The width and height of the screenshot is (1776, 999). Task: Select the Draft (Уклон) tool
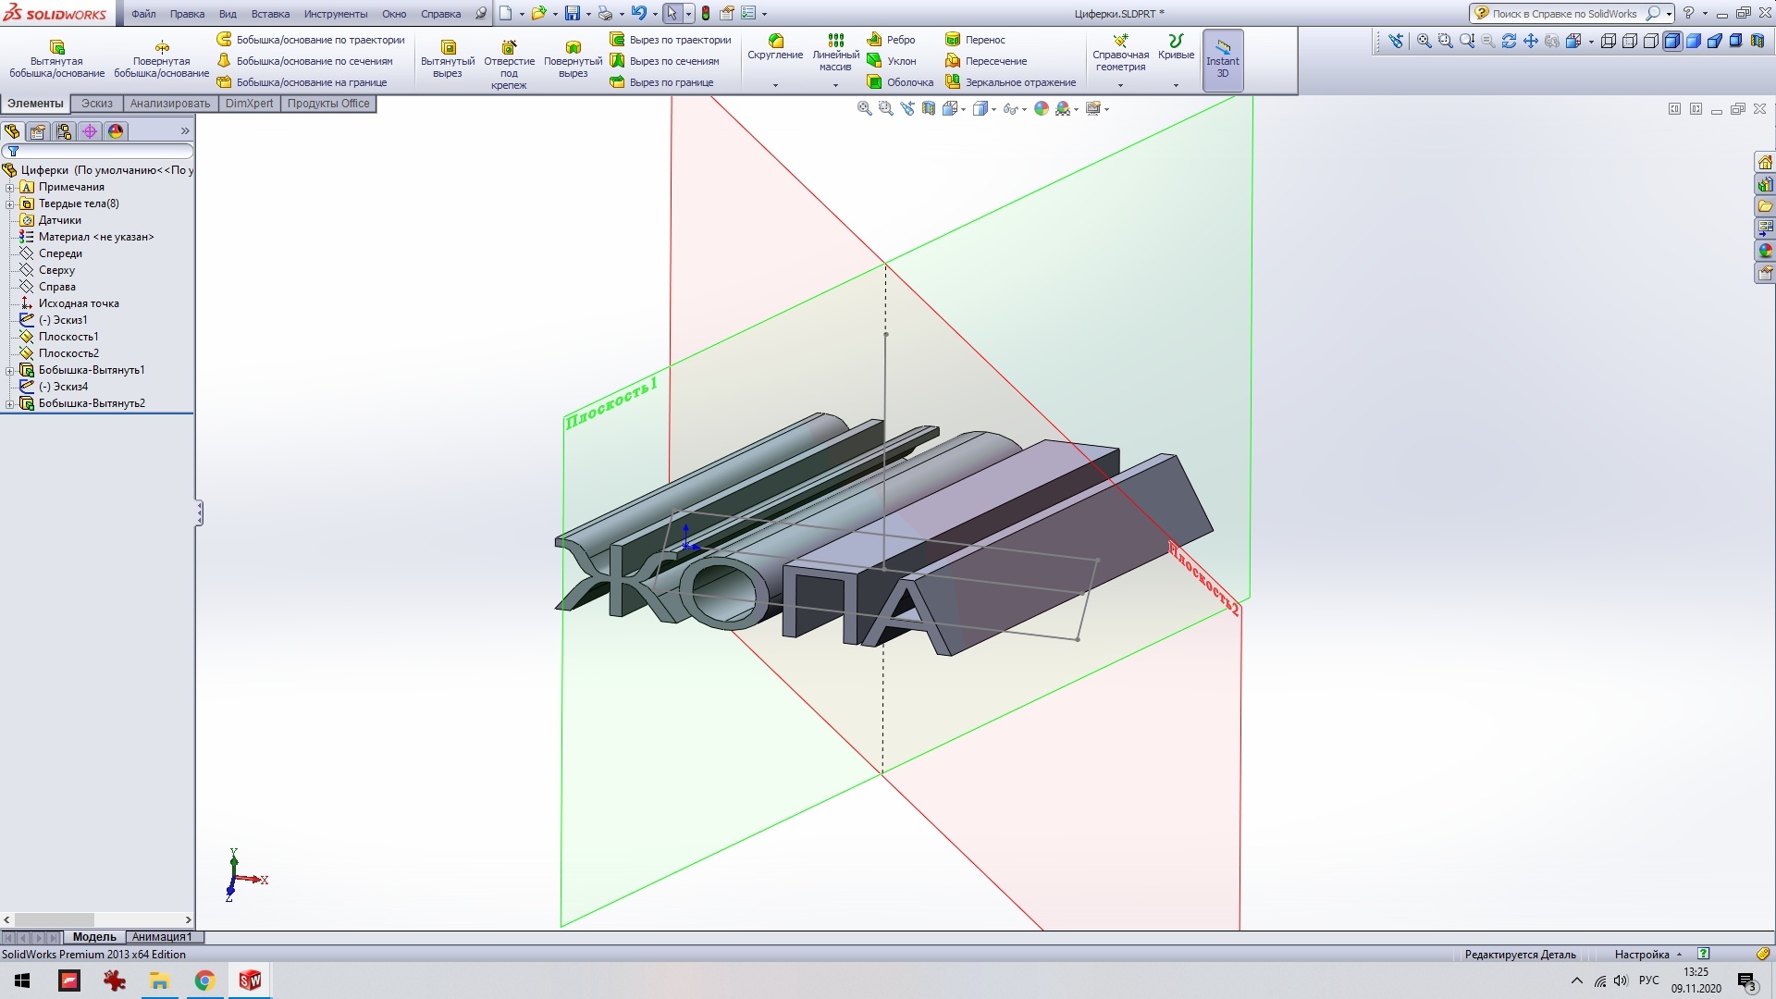[x=892, y=61]
